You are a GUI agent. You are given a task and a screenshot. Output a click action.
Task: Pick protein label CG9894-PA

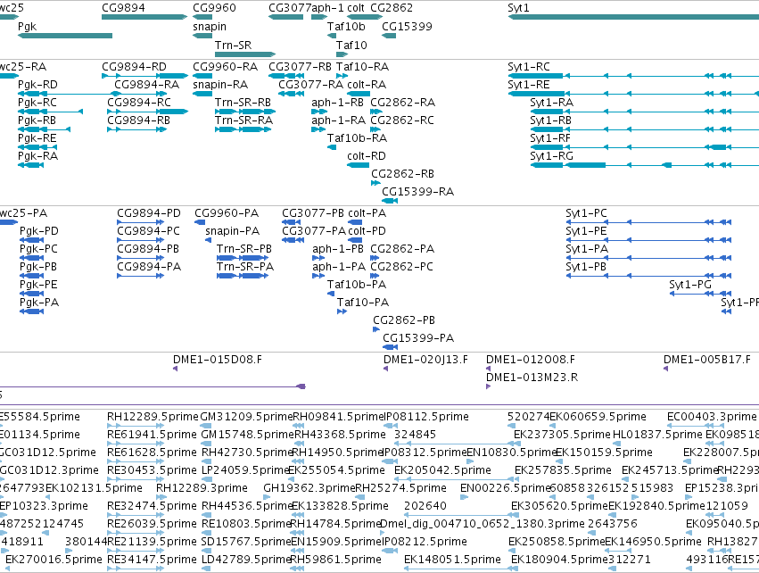click(149, 267)
